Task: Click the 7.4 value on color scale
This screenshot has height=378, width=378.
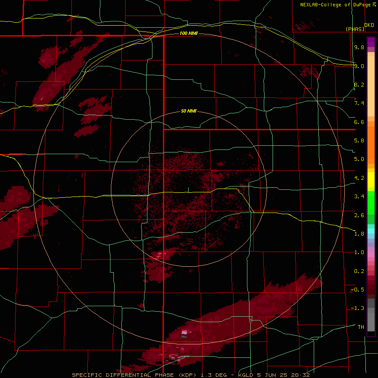Action: tap(359, 103)
